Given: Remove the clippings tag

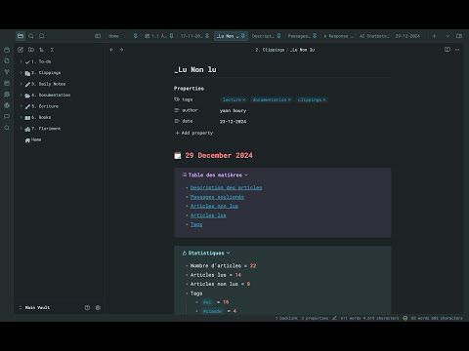Looking at the screenshot, I should (x=324, y=99).
